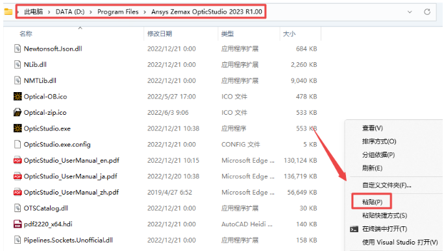Open 排序方式(O) in the context menu
Screen dimensions: 444x251
(x=379, y=141)
